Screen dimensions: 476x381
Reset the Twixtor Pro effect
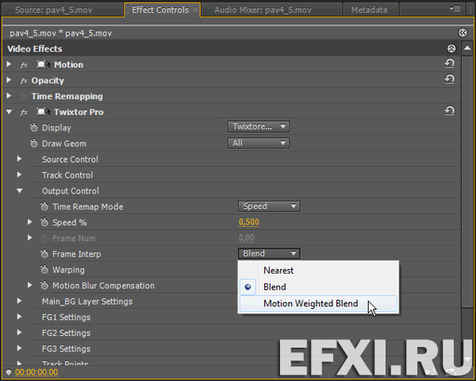(x=450, y=110)
